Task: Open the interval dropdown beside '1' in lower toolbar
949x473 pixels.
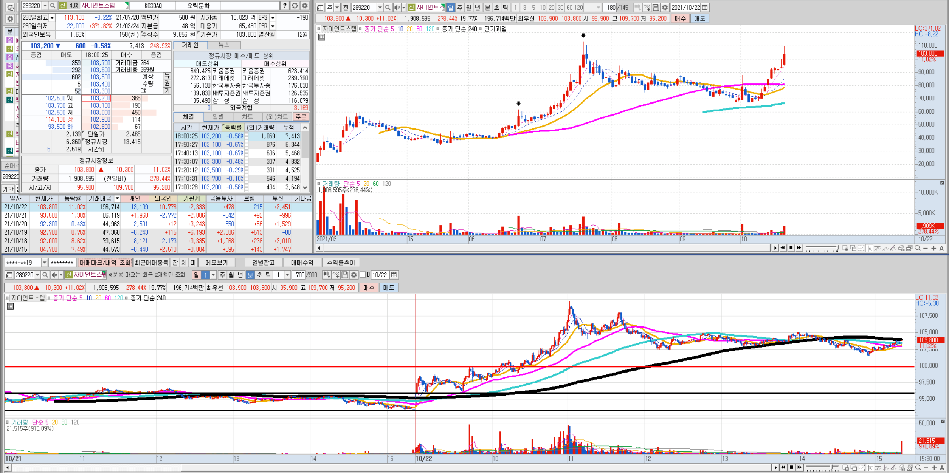Action: [x=287, y=275]
